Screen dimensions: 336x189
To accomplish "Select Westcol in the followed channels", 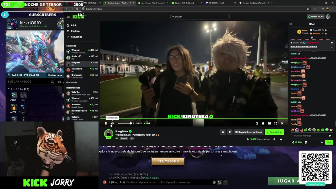I will coord(82,51).
